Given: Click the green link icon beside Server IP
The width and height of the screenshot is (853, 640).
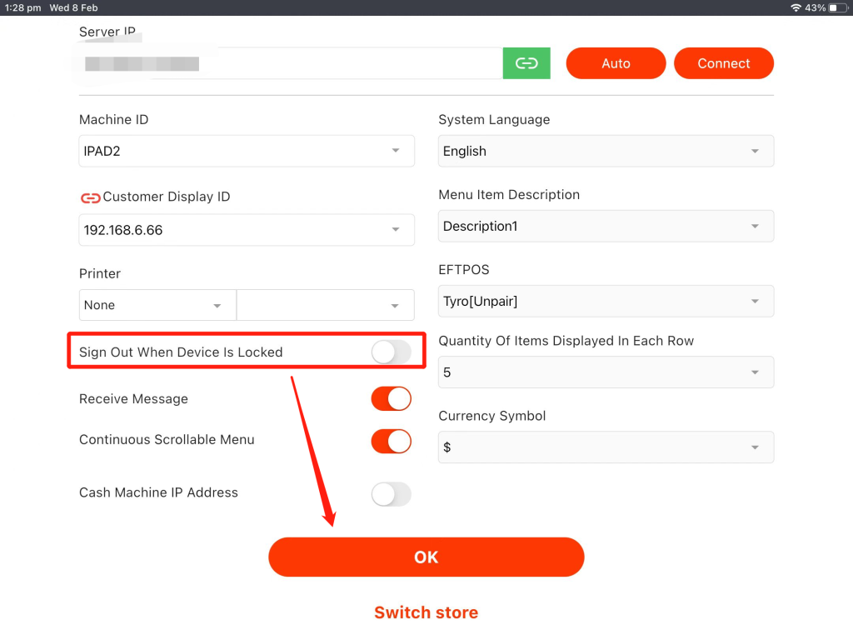Looking at the screenshot, I should coord(526,63).
